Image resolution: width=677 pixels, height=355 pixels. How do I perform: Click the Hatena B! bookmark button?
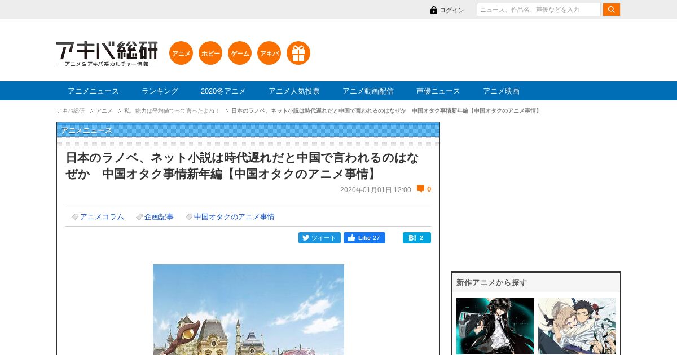(417, 238)
